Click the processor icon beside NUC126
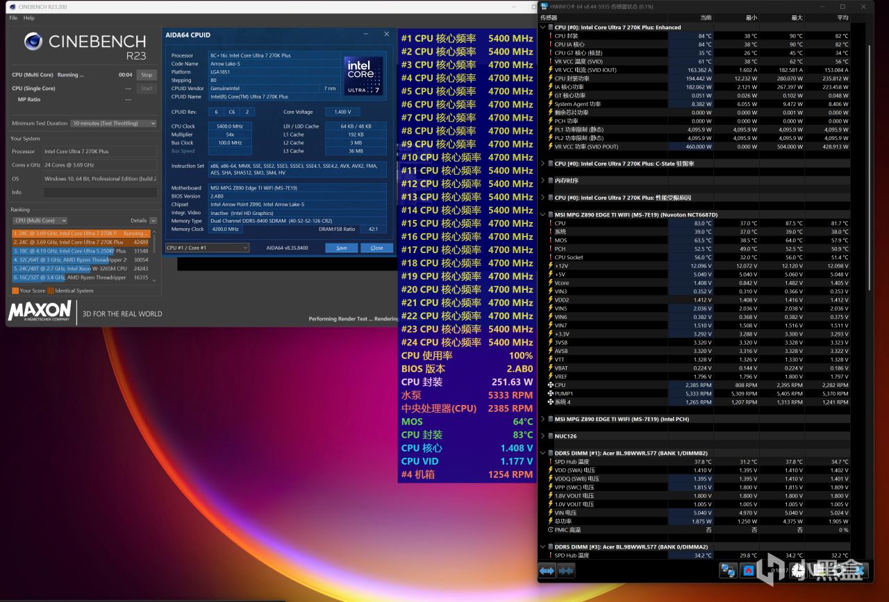Viewport: 889px width, 602px height. (551, 436)
